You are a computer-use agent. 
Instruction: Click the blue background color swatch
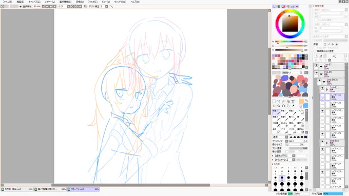pos(305,105)
